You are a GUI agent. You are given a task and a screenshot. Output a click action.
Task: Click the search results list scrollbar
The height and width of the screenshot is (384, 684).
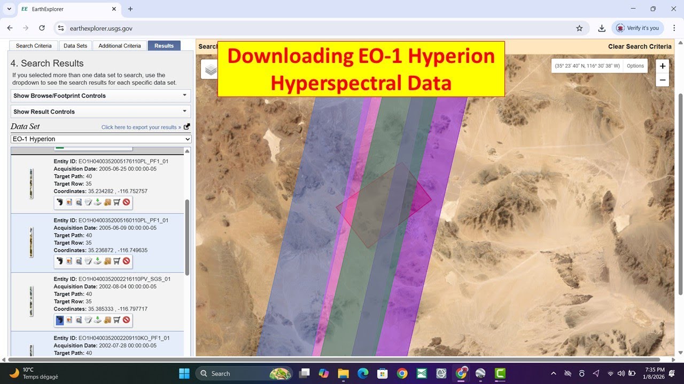(187, 237)
